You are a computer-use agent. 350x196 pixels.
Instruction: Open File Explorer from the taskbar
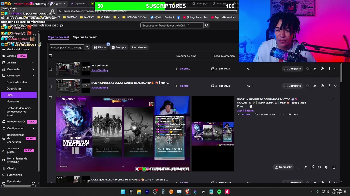pyautogui.click(x=139, y=192)
